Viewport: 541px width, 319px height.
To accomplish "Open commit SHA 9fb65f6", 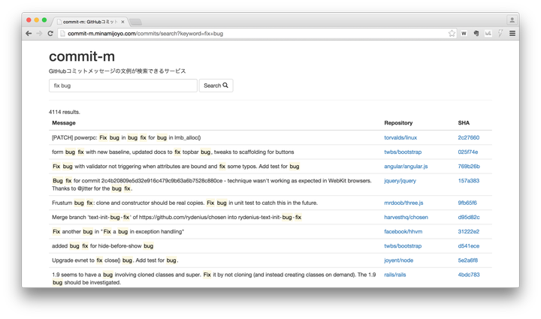I will (x=467, y=203).
